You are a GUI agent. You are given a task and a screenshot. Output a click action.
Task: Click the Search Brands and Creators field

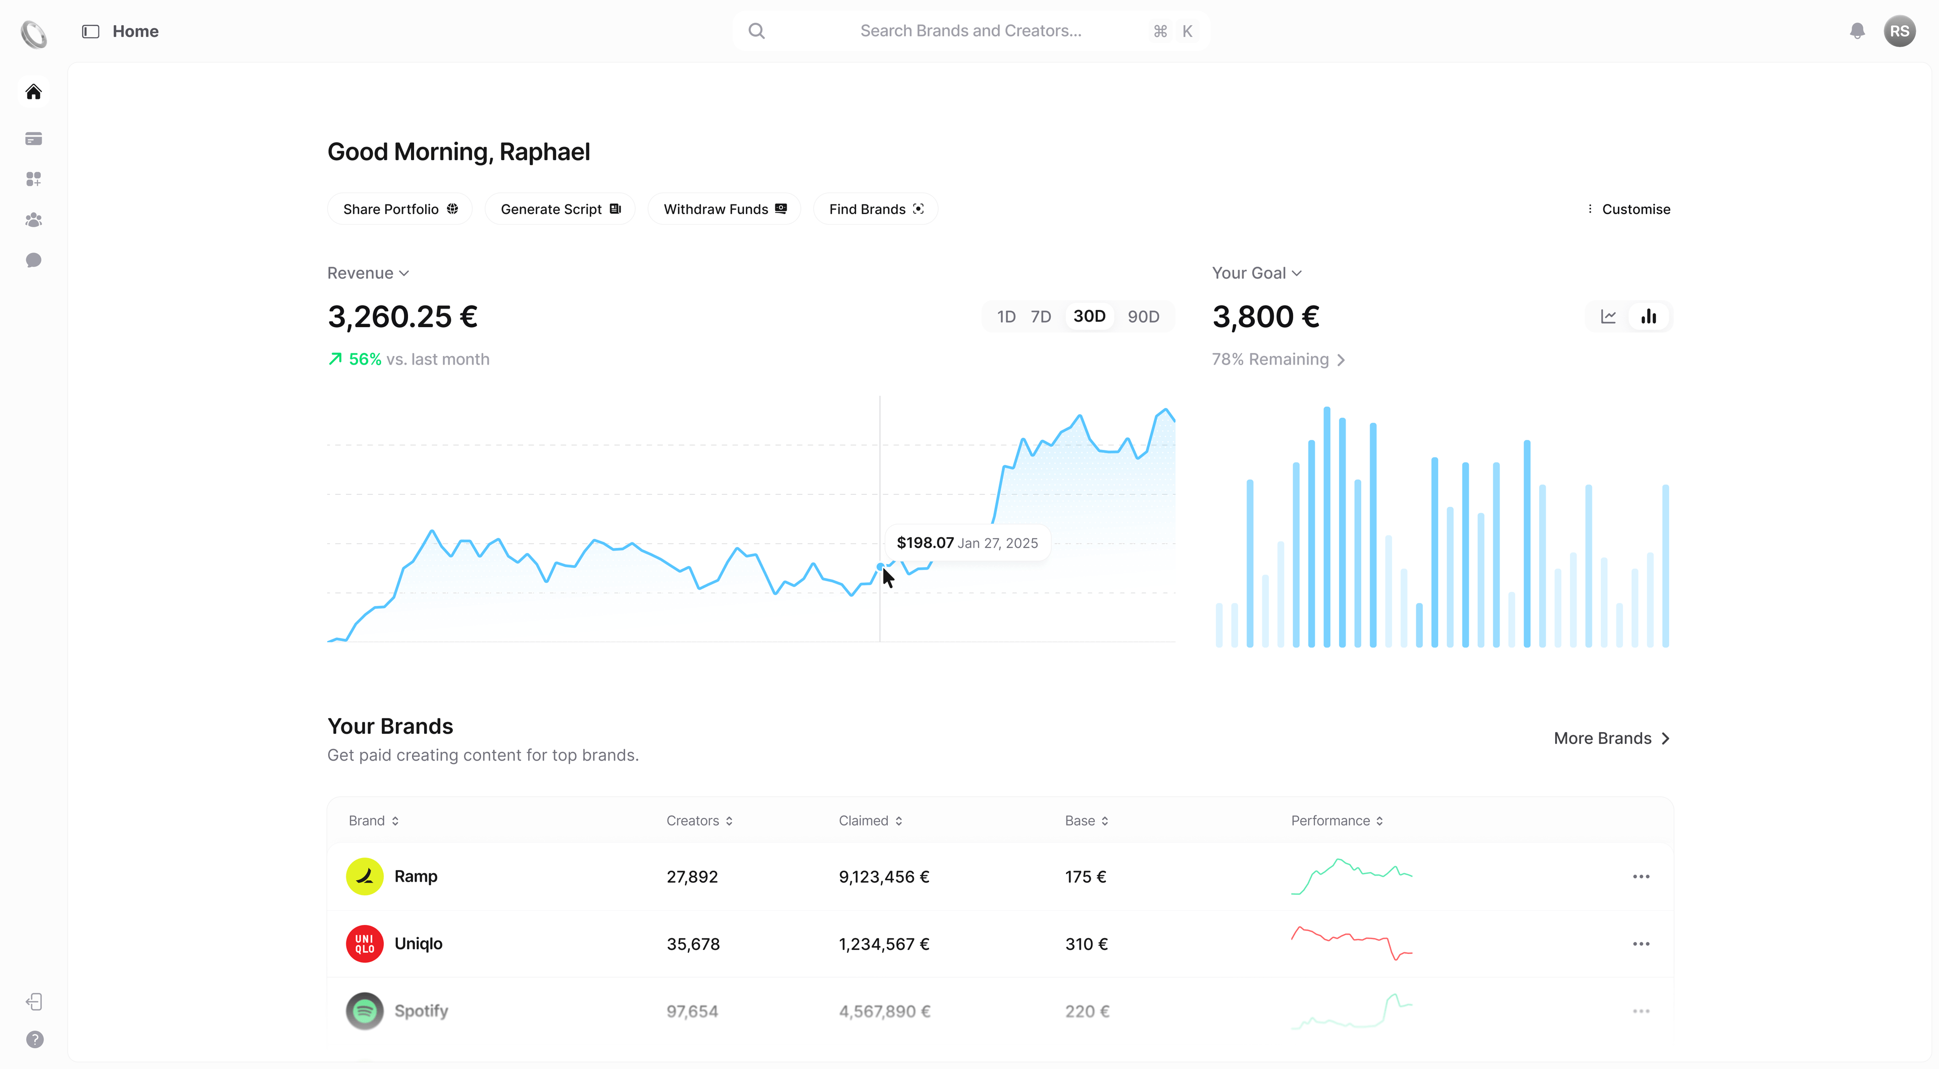pyautogui.click(x=970, y=31)
